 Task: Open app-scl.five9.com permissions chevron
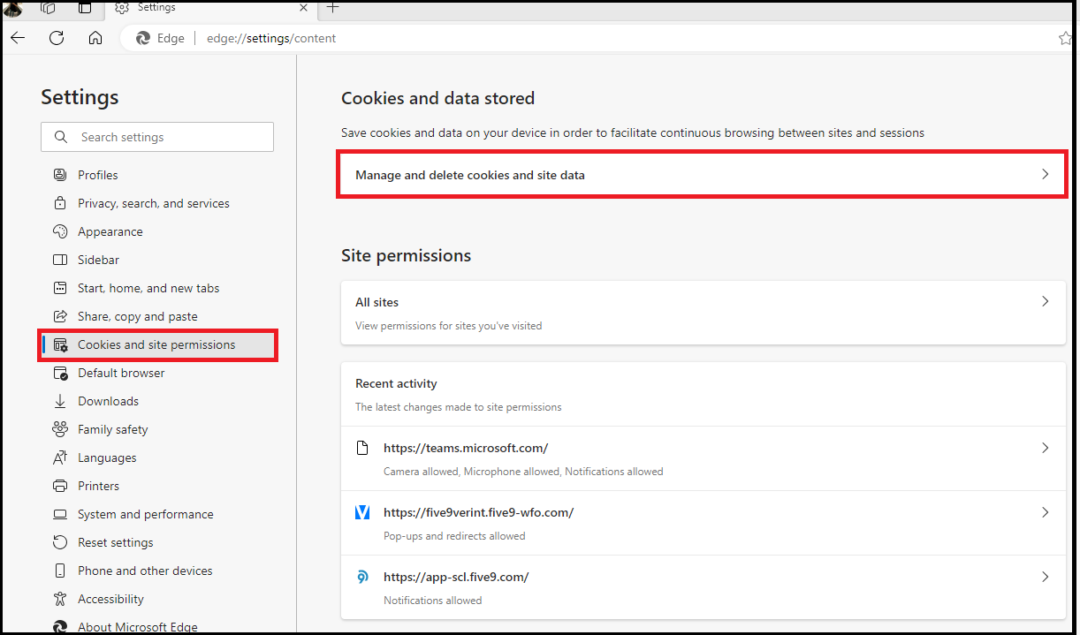click(1045, 577)
